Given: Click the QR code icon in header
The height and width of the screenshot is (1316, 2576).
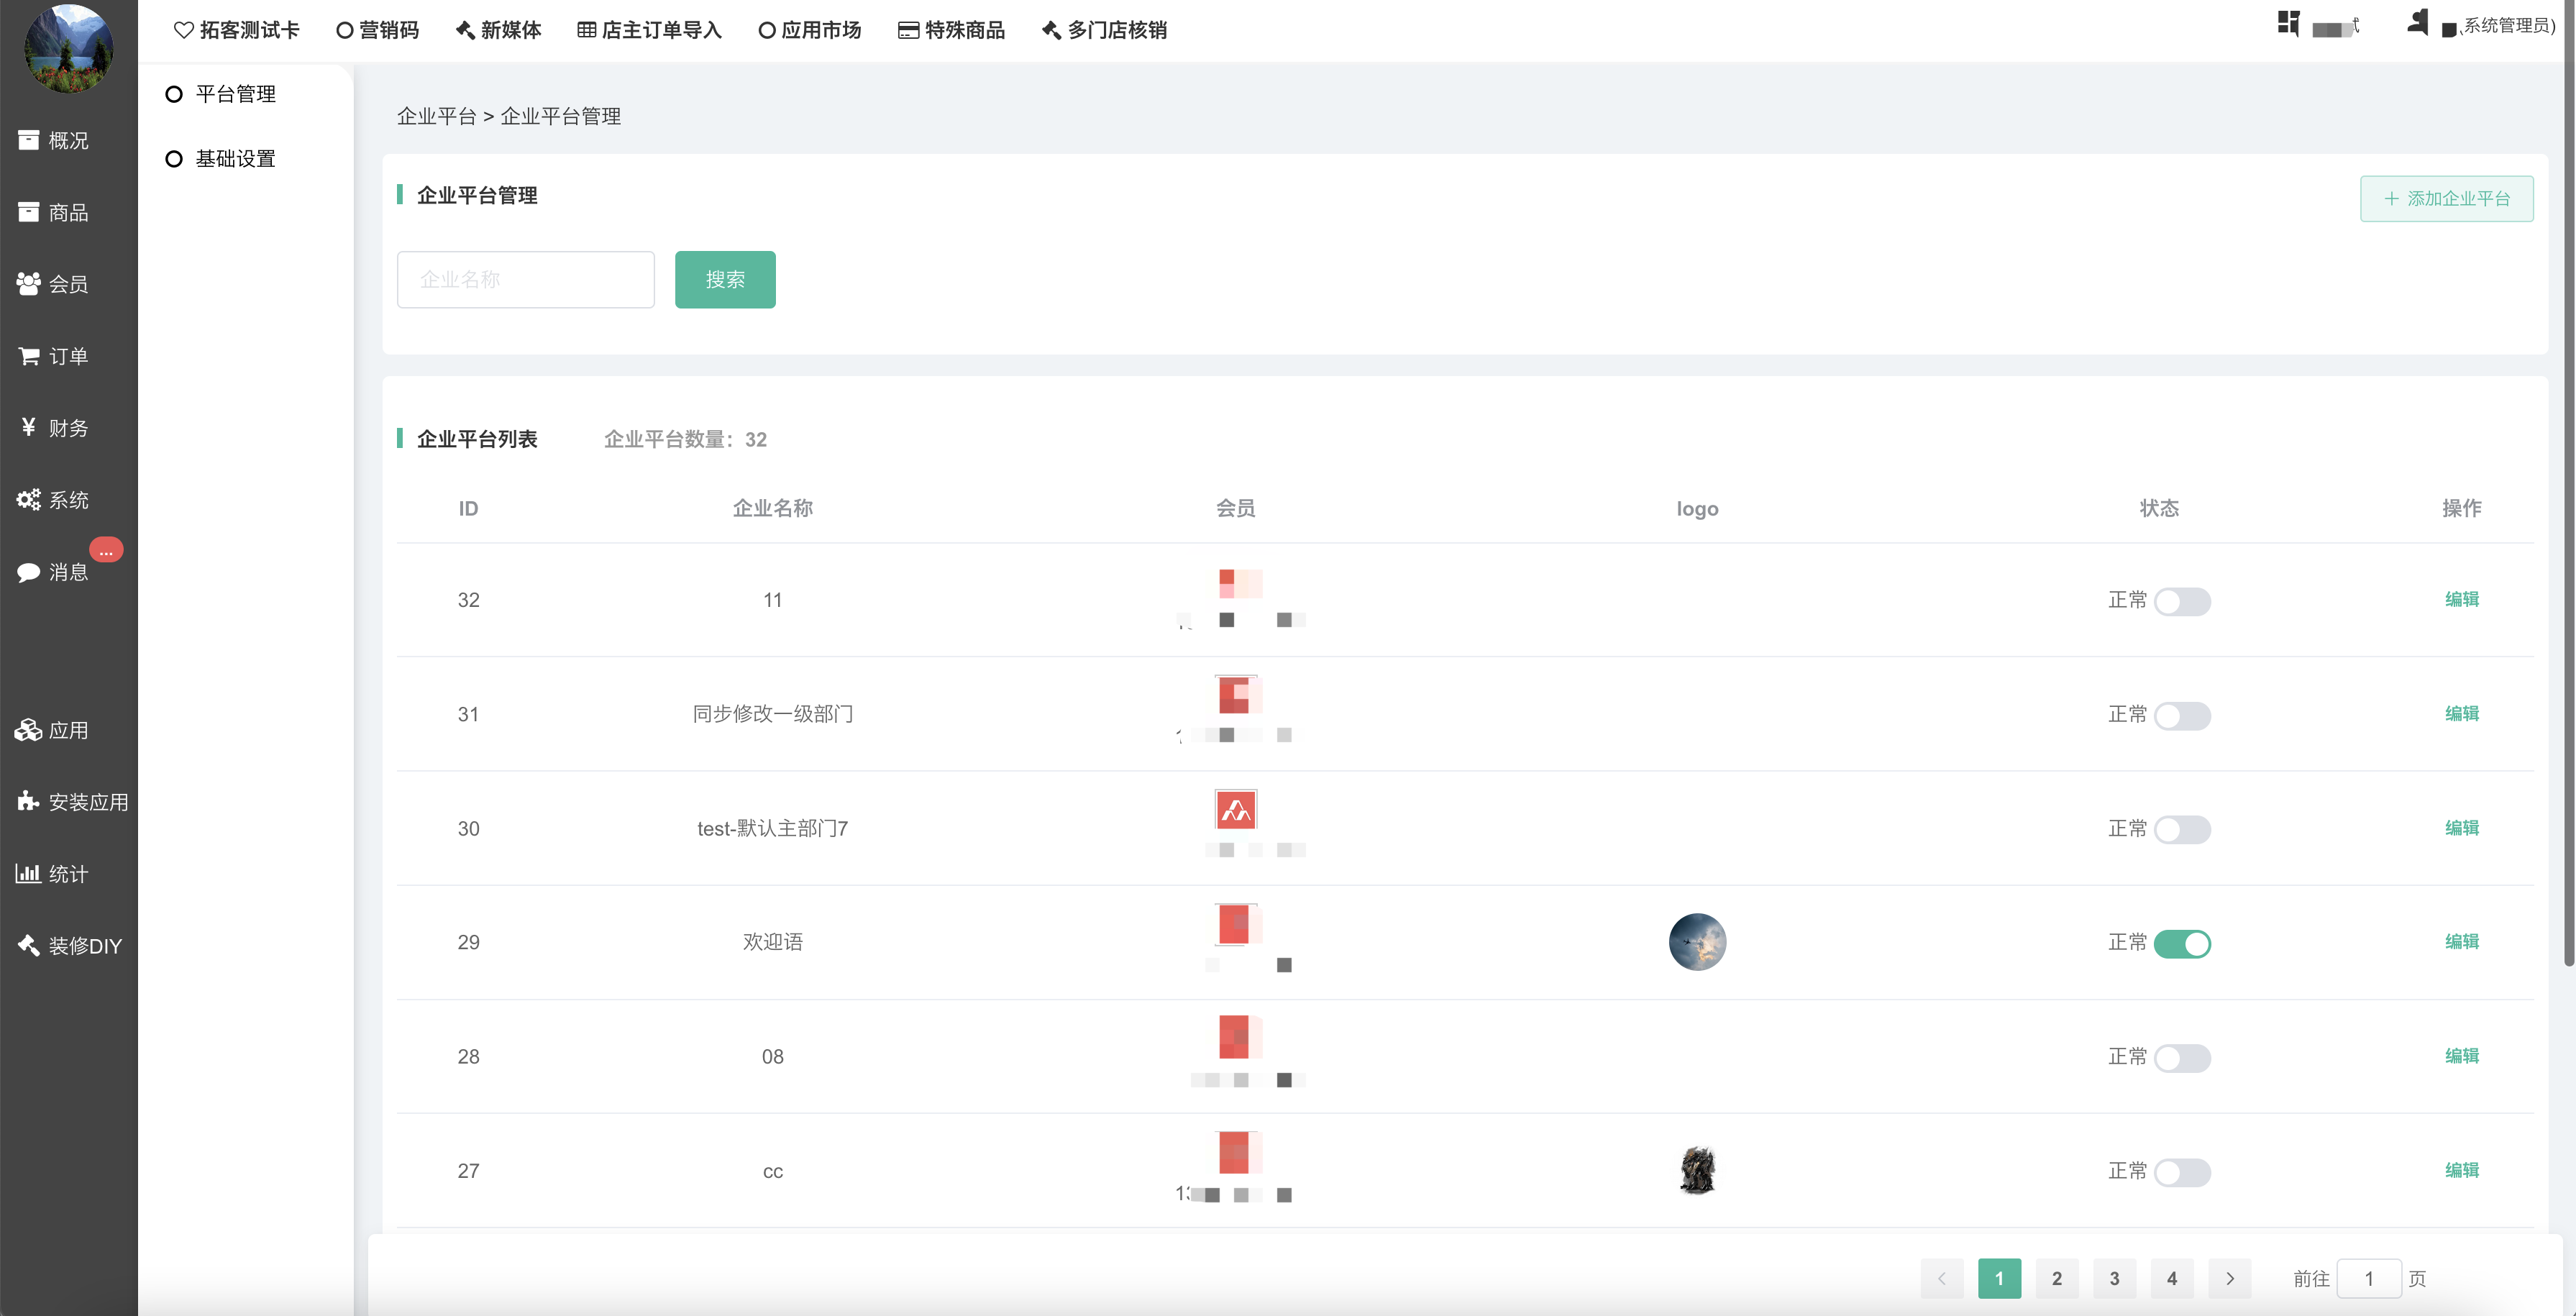Looking at the screenshot, I should point(2287,23).
